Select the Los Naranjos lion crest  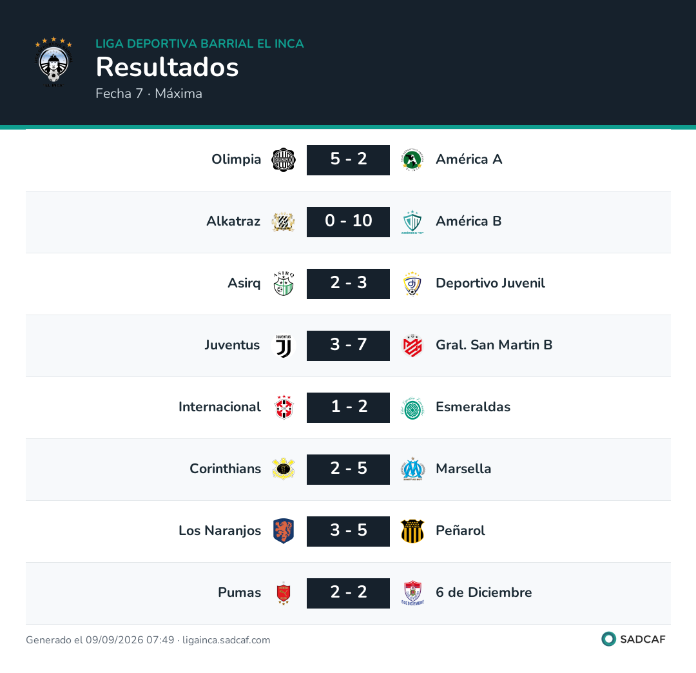(284, 531)
